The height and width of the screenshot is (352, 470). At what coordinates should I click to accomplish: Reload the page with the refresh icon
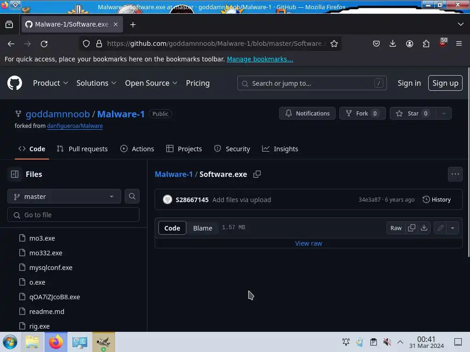(x=44, y=44)
